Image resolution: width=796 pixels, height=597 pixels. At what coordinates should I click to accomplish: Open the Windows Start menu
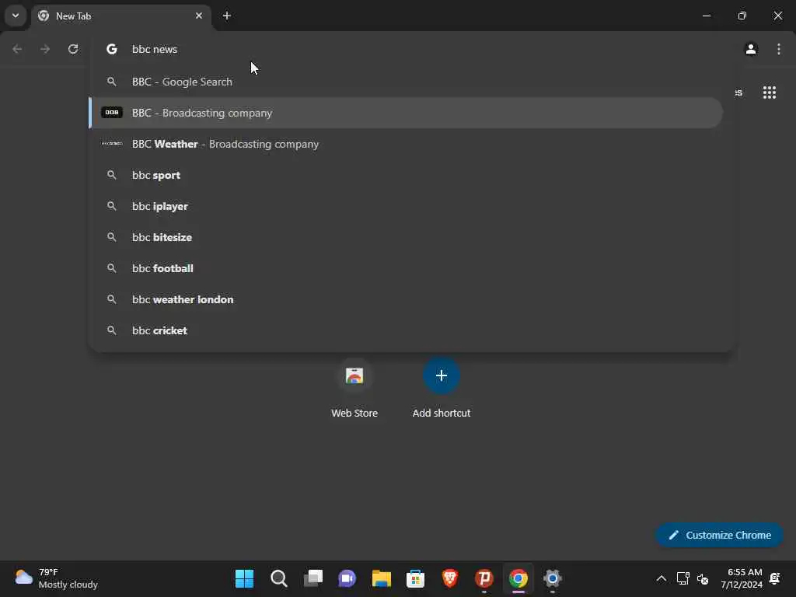tap(244, 578)
